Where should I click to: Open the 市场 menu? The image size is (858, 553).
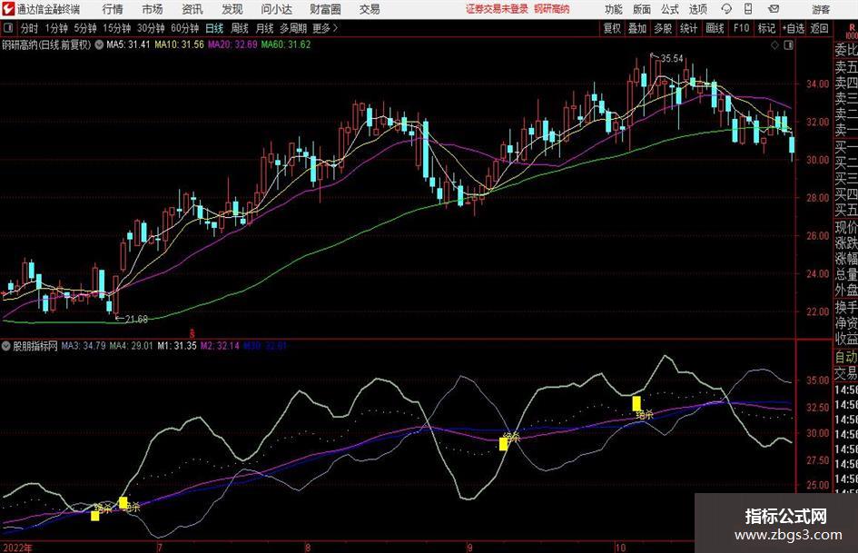[x=153, y=9]
